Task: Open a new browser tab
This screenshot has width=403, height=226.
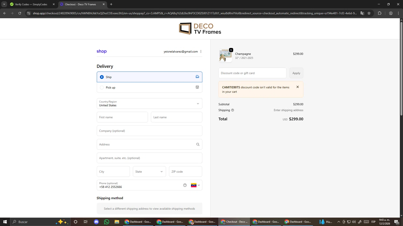Action: point(111,4)
